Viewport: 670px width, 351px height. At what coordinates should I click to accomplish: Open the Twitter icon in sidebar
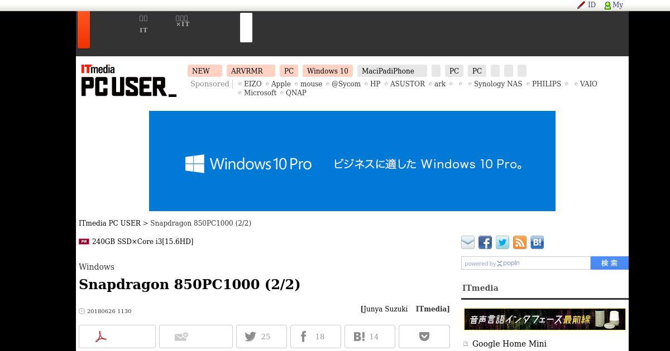[x=502, y=242]
